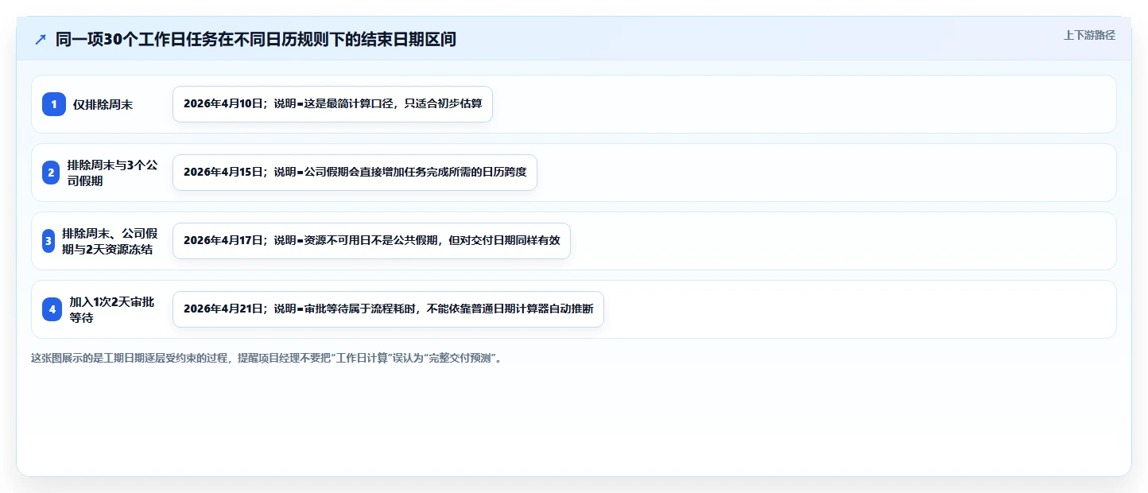Select the 排除周末、公司假期与2天资源冻结 label
1148x493 pixels.
click(110, 241)
